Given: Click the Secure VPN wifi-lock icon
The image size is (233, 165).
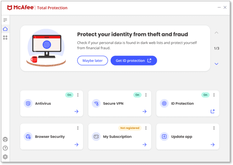Looking at the screenshot, I should [96, 104].
